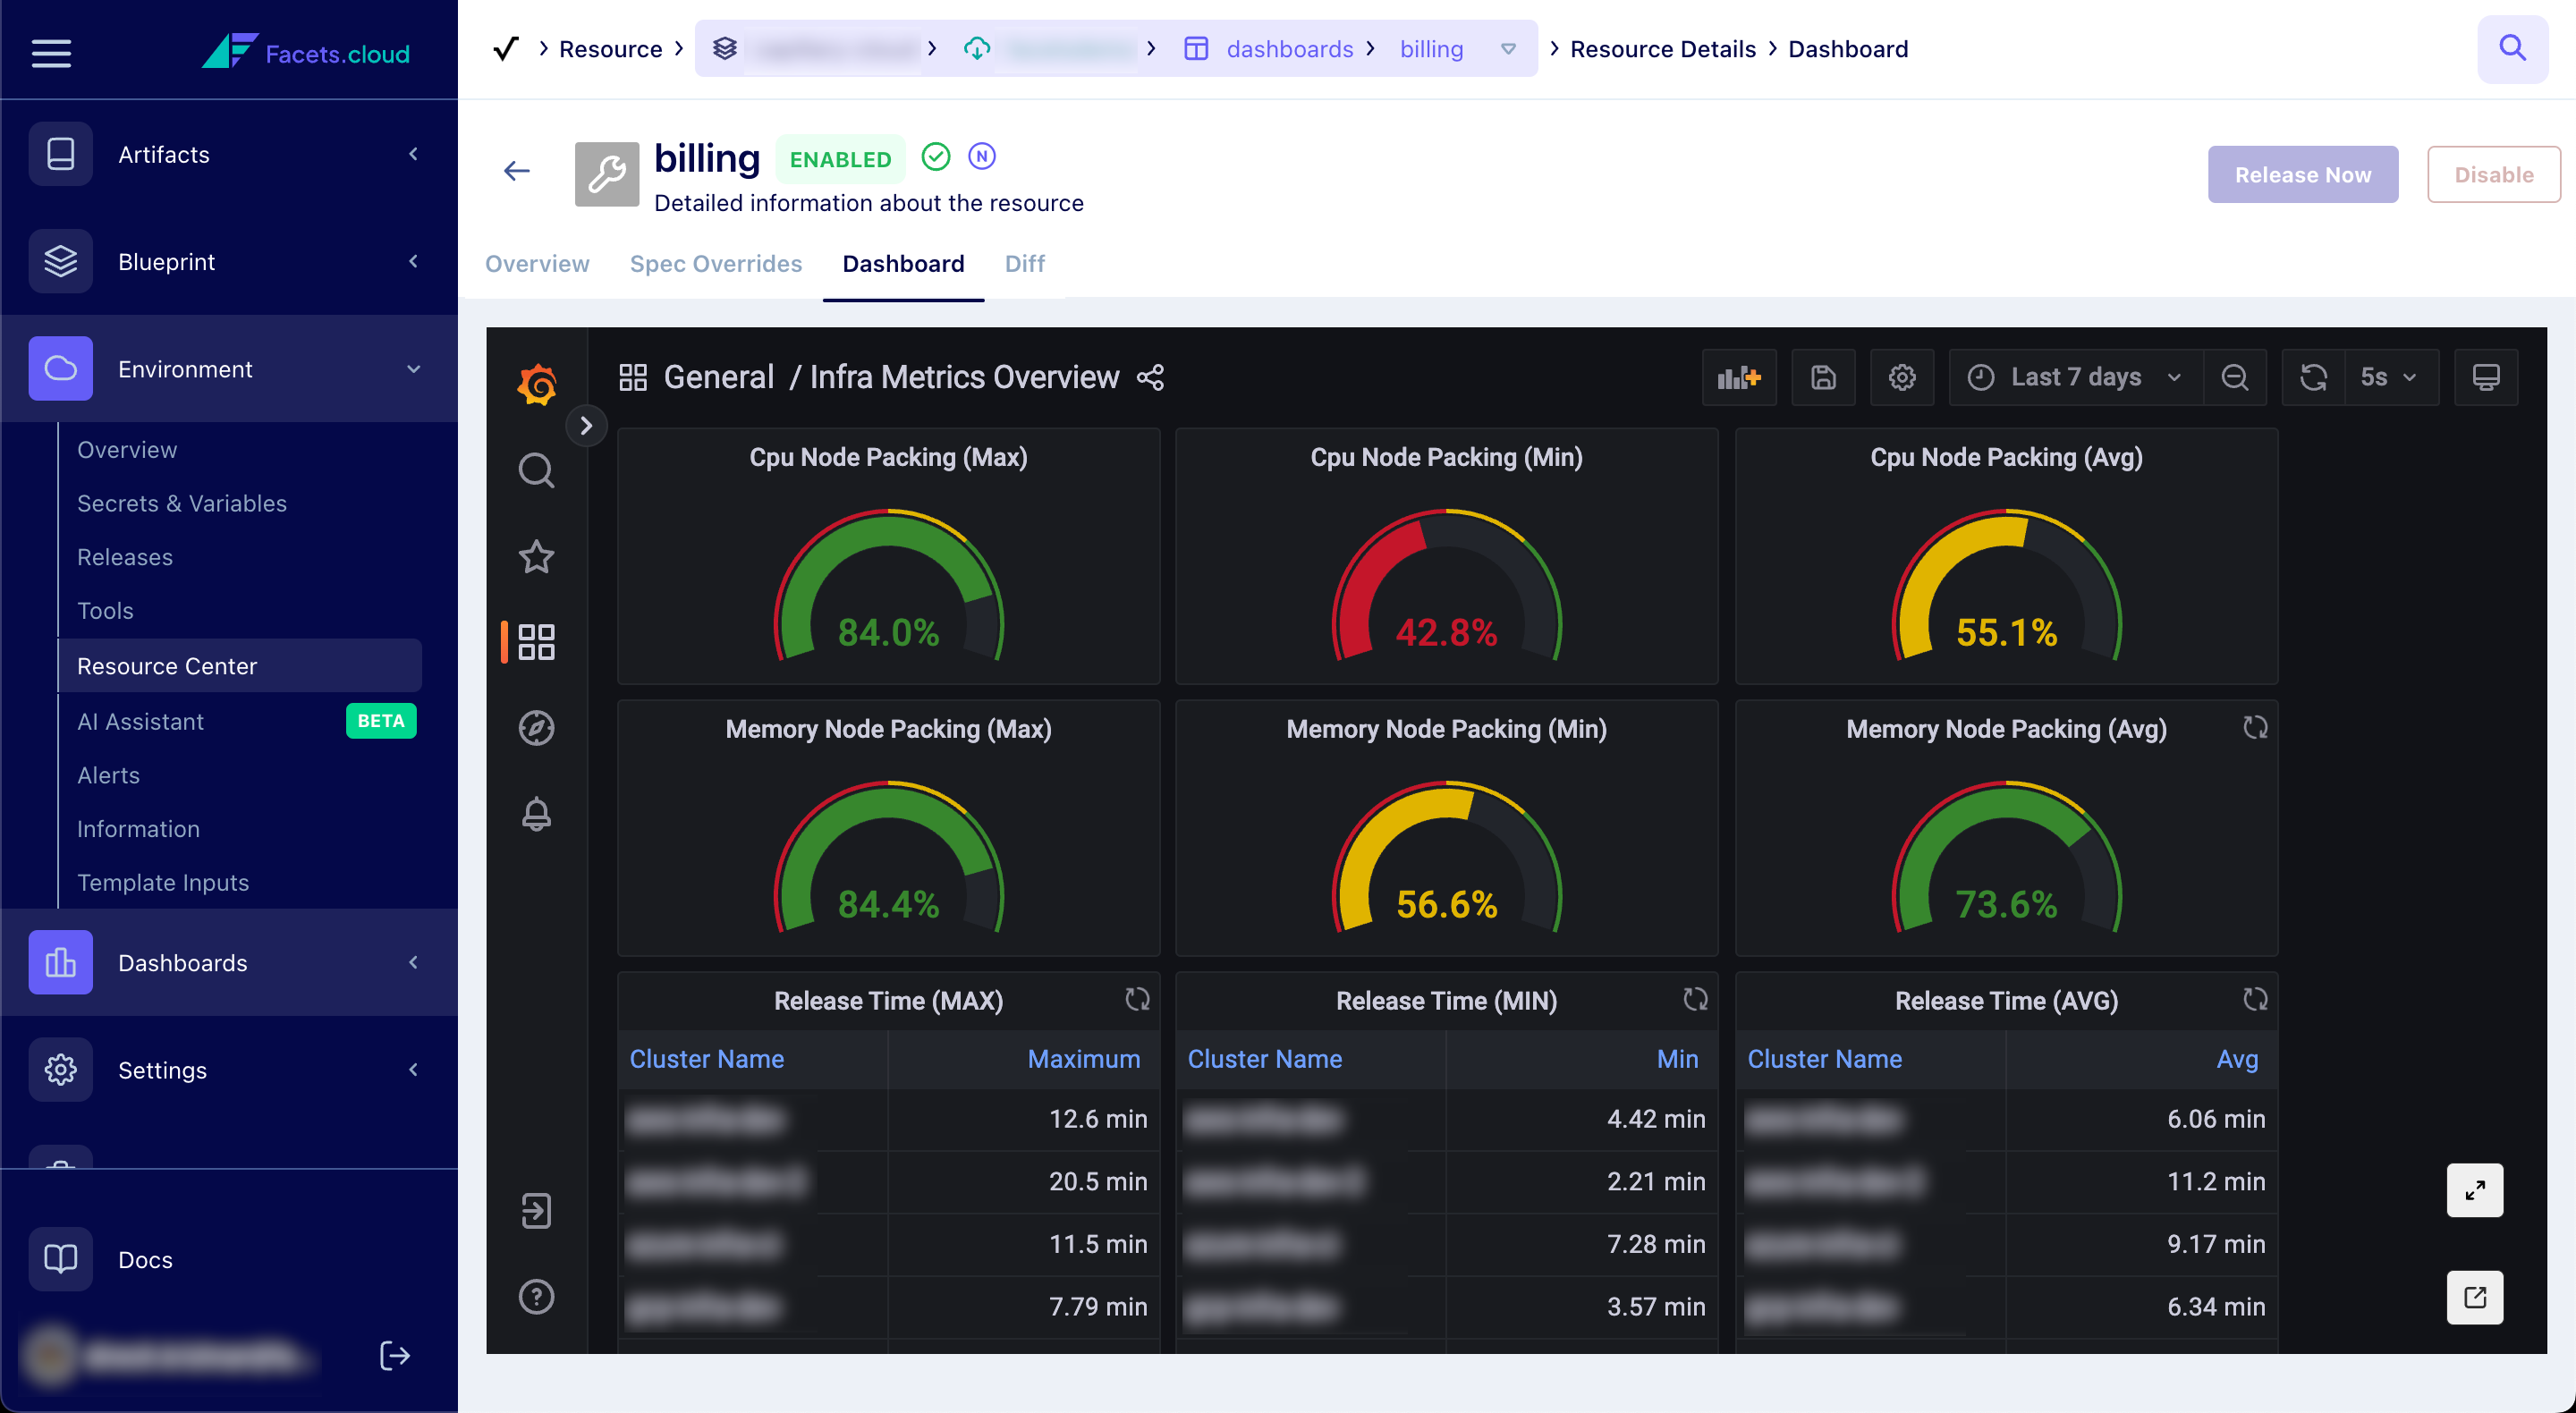Image resolution: width=2576 pixels, height=1413 pixels.
Task: Click the Grafana add panel icon
Action: click(1738, 377)
